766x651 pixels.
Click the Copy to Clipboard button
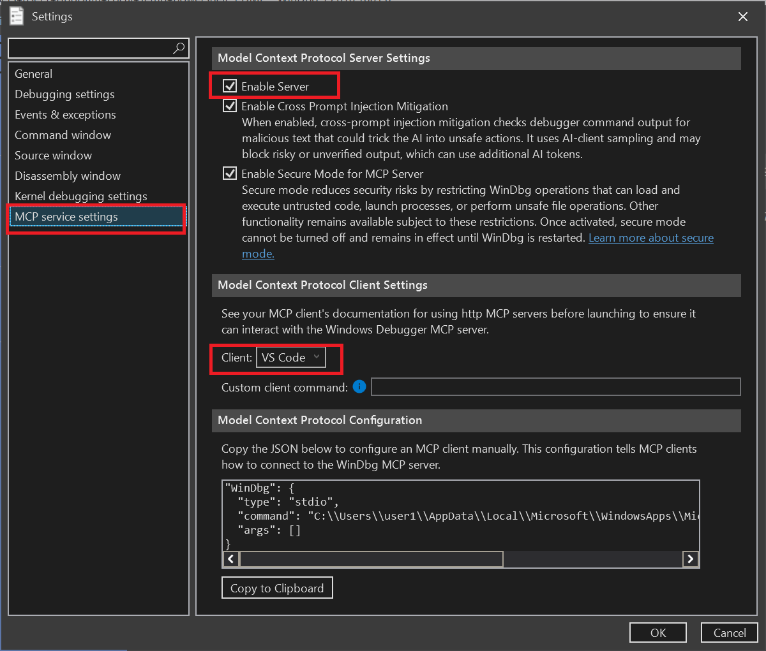tap(277, 588)
